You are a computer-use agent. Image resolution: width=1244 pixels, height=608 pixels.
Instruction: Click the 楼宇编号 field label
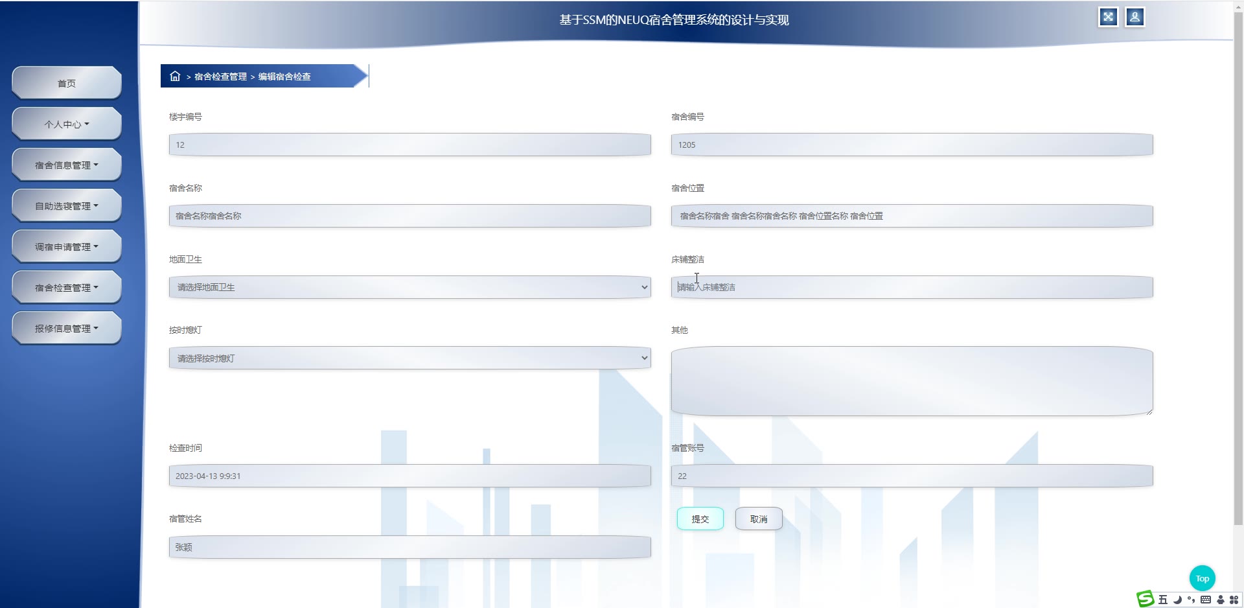click(x=185, y=117)
